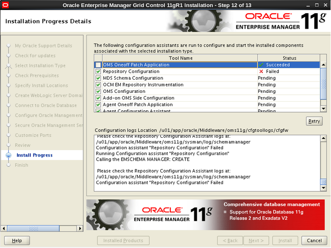
Task: Select the Review step
Action: [x=22, y=145]
